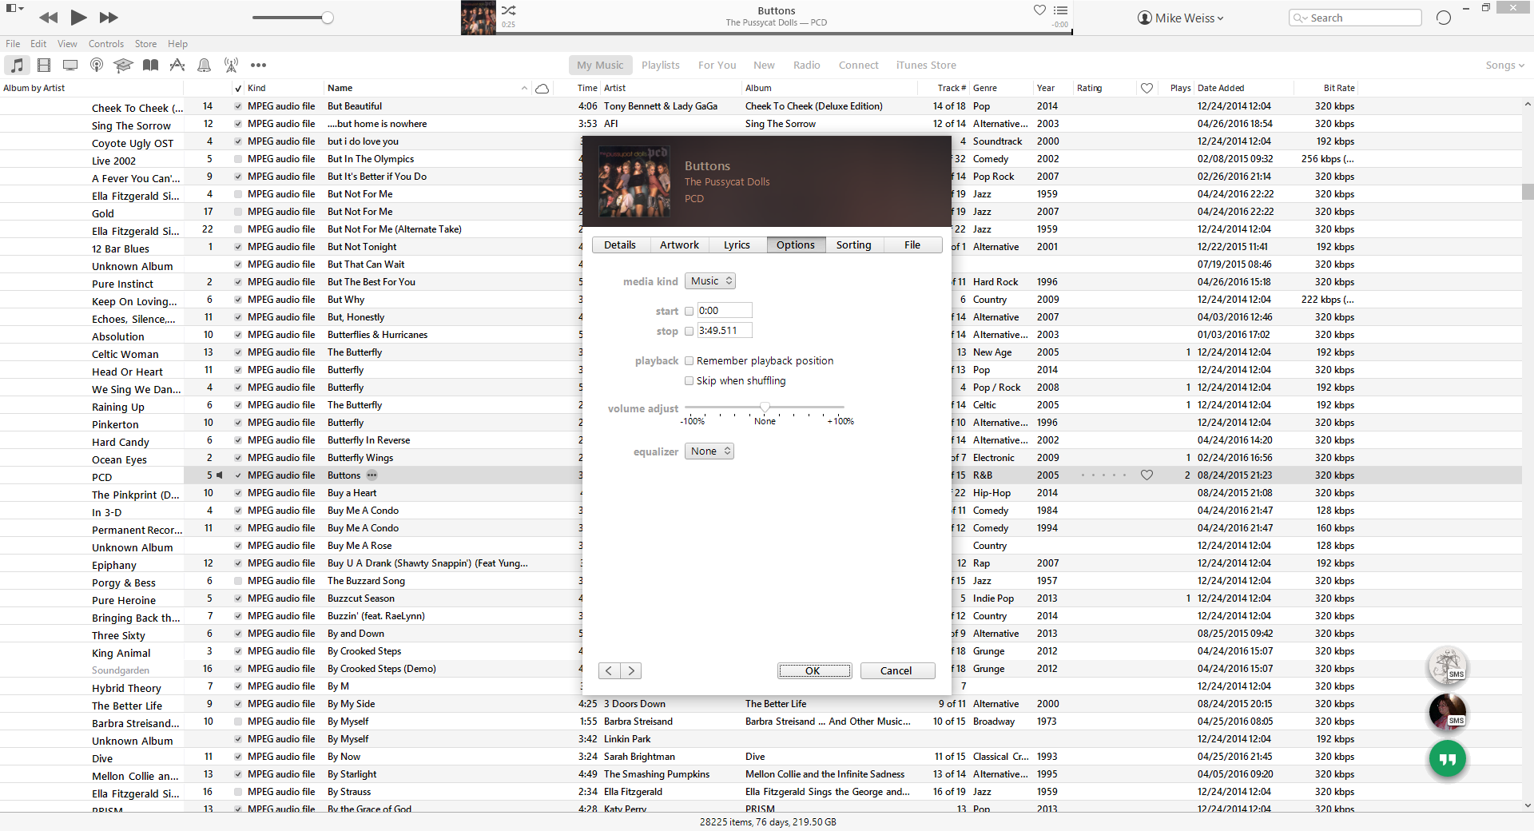Play the current song
The width and height of the screenshot is (1534, 831).
[x=78, y=17]
